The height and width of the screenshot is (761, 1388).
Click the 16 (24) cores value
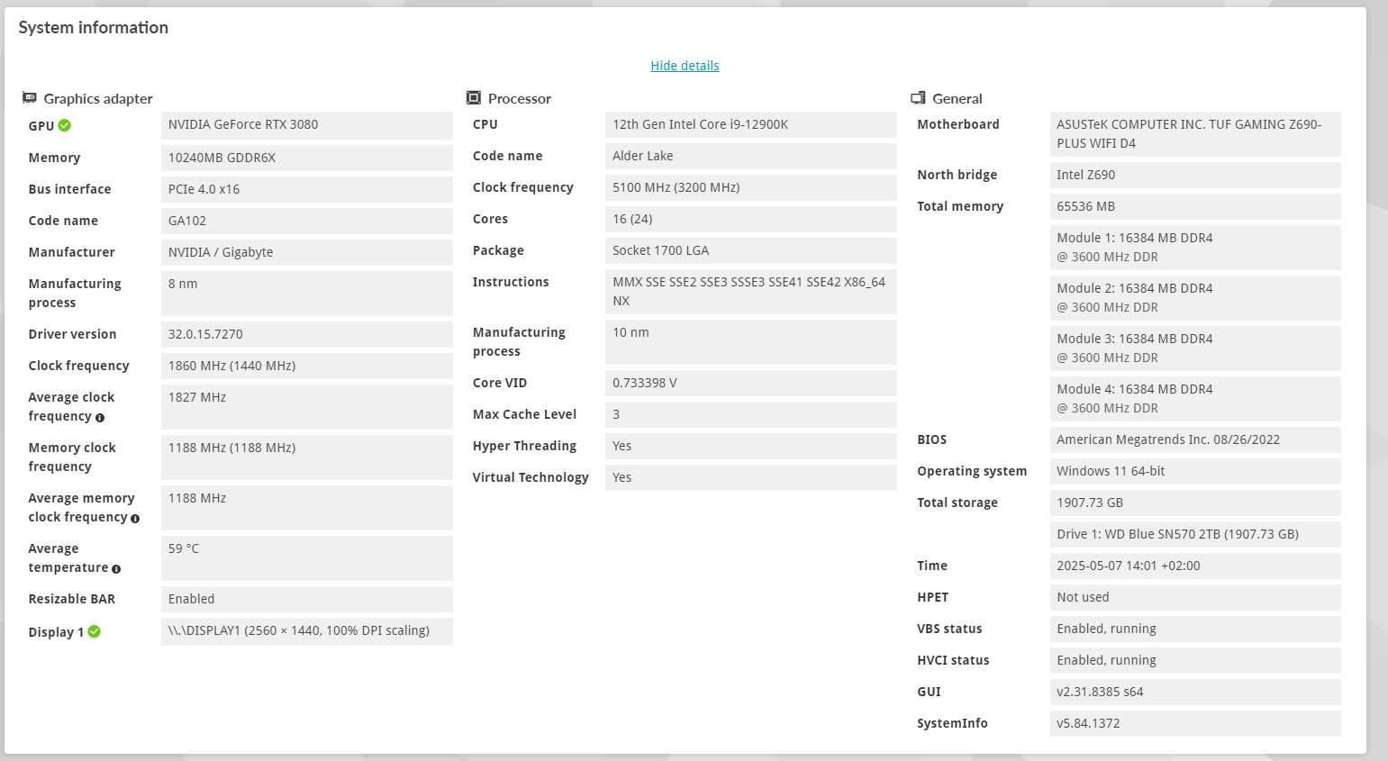[x=750, y=219]
